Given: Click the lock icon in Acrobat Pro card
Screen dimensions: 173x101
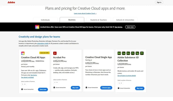Looking at the screenshot, I should 54,87.
